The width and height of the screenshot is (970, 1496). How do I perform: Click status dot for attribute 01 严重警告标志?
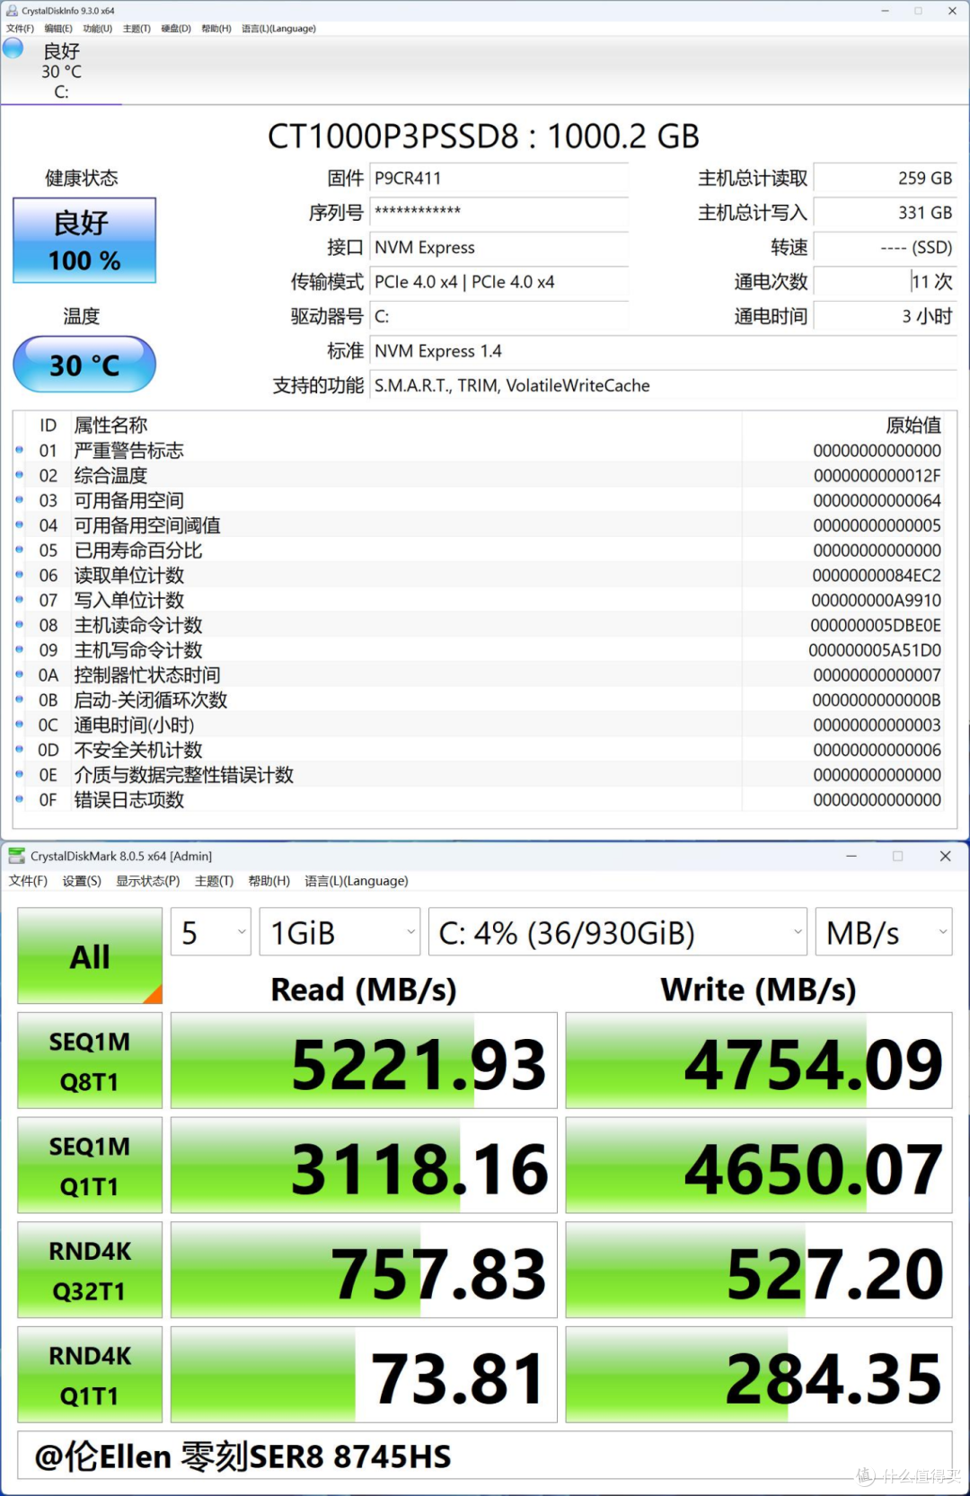pyautogui.click(x=20, y=450)
